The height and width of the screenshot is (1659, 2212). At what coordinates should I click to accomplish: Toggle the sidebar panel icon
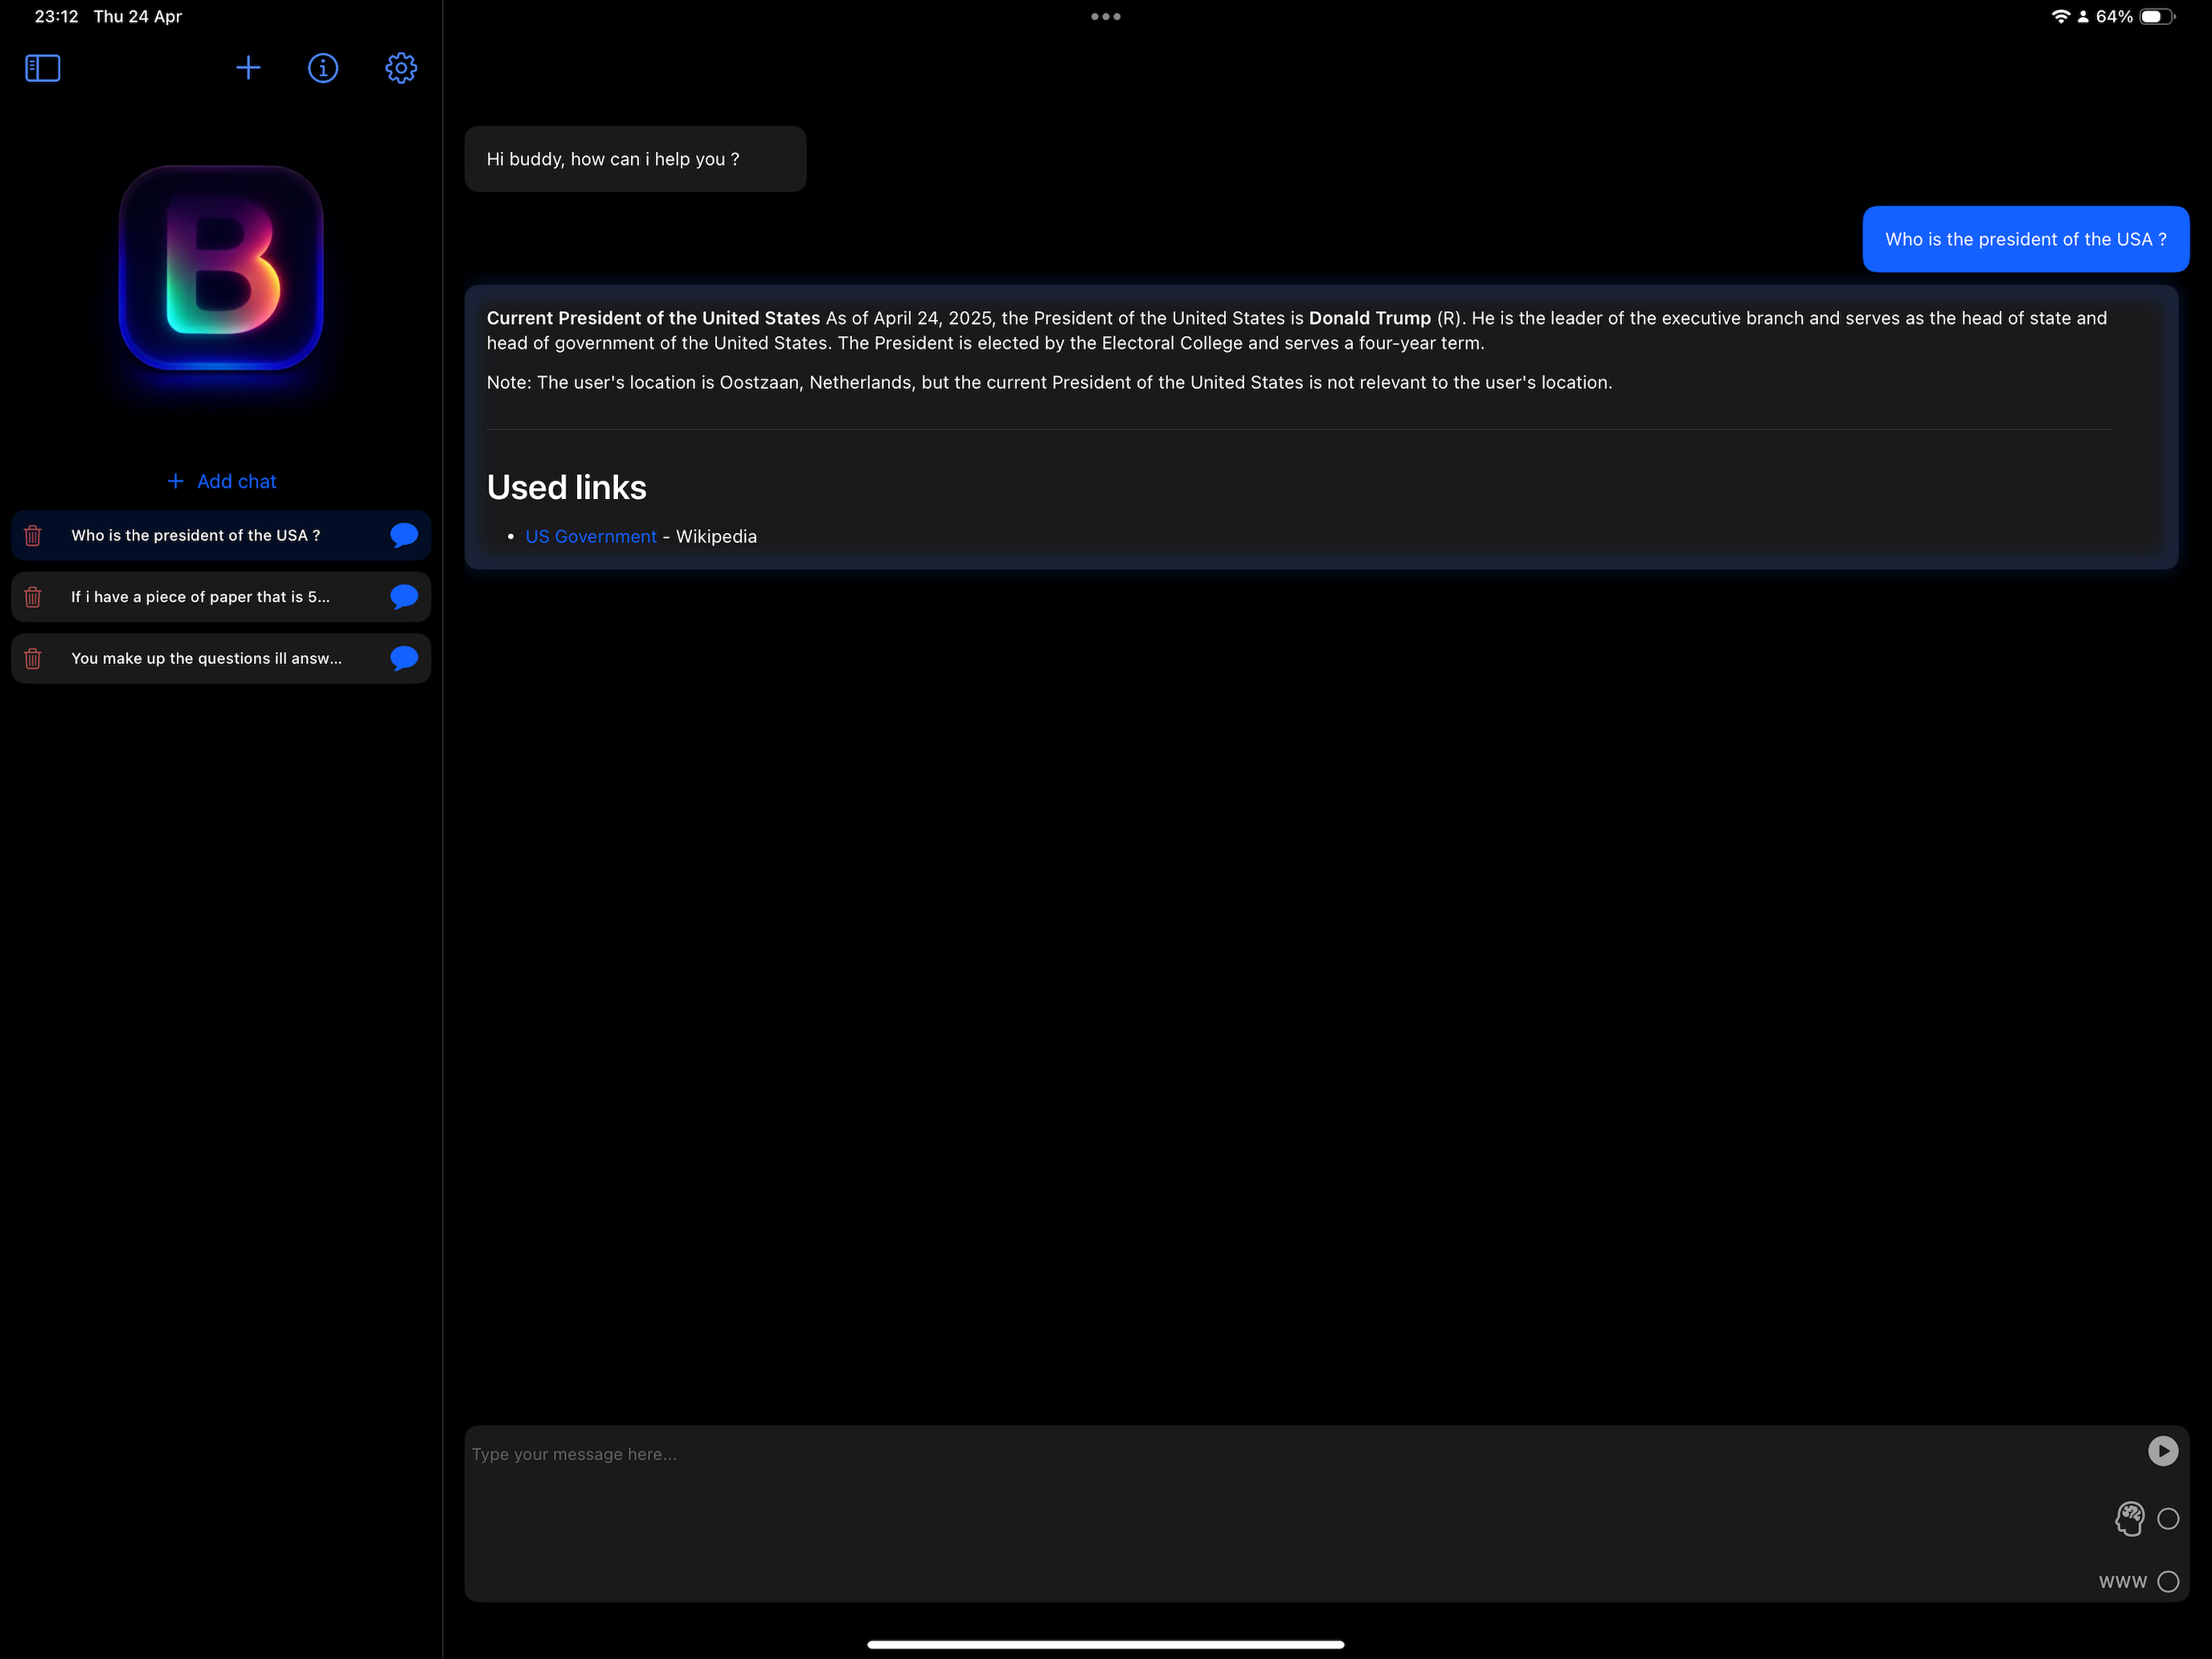click(x=42, y=68)
